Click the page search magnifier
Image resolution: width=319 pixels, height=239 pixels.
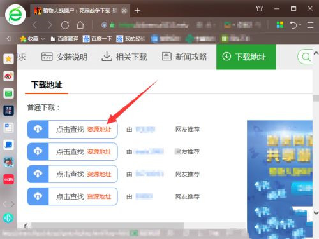[x=306, y=57]
